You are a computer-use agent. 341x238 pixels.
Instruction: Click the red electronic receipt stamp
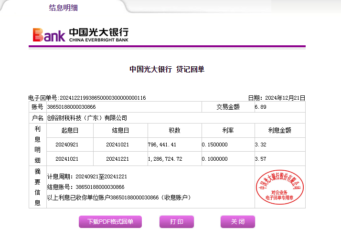coord(280,187)
